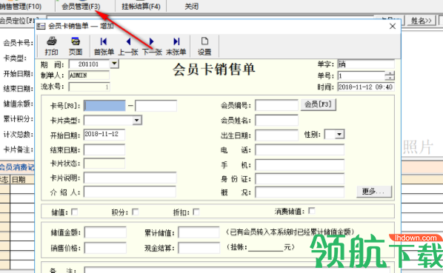Click the second 卡号 field after dash

[156, 106]
